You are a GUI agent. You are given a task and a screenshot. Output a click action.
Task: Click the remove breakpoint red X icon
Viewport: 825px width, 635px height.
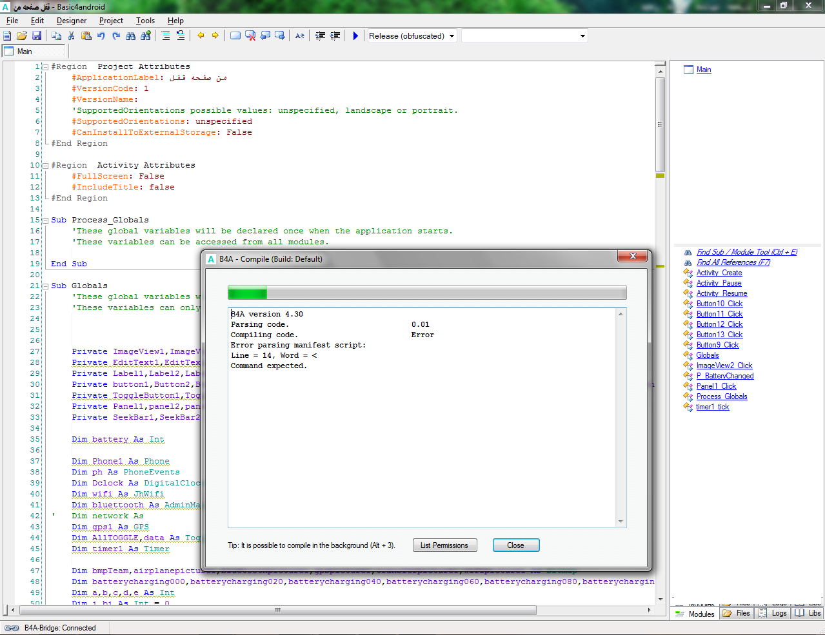250,36
